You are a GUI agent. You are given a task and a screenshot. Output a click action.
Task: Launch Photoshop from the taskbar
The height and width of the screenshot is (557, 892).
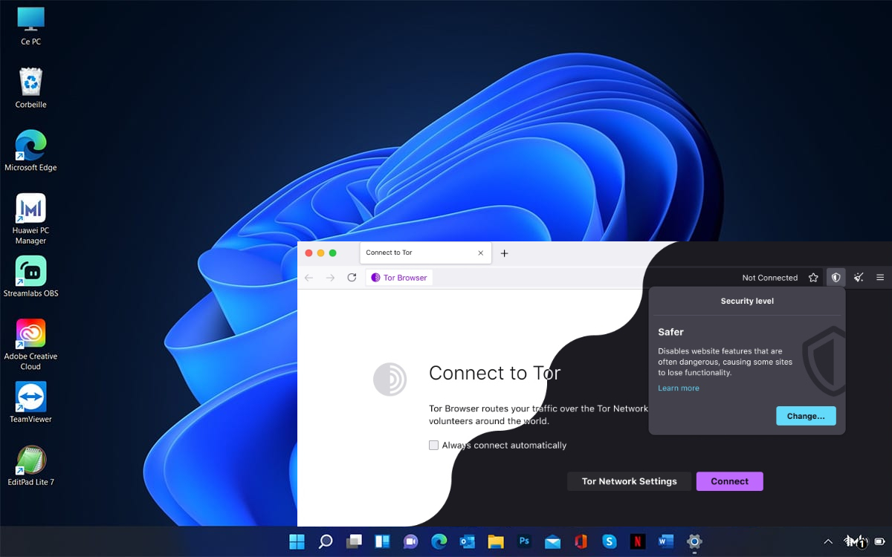(x=524, y=541)
